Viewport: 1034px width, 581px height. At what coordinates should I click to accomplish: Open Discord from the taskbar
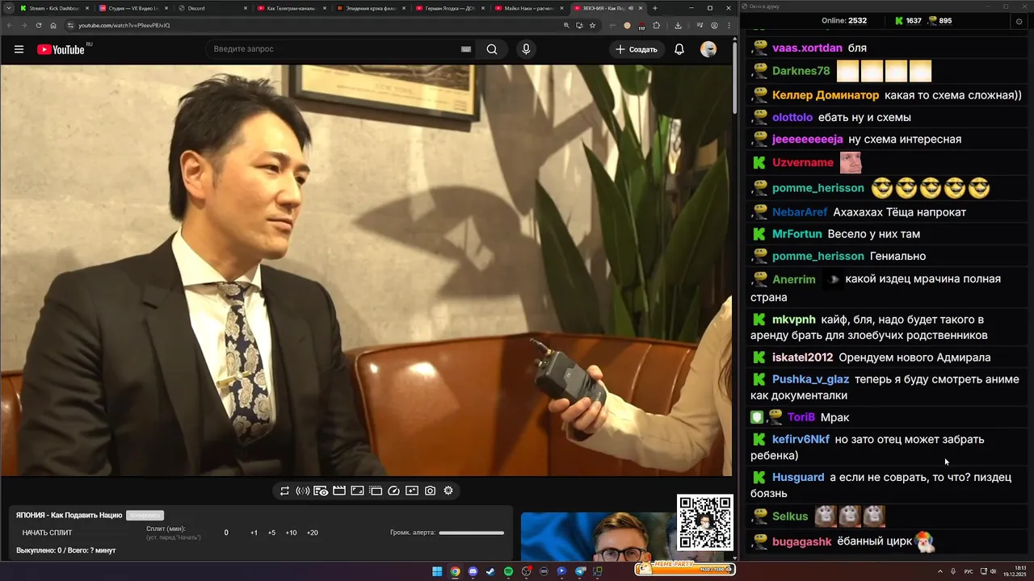(473, 571)
